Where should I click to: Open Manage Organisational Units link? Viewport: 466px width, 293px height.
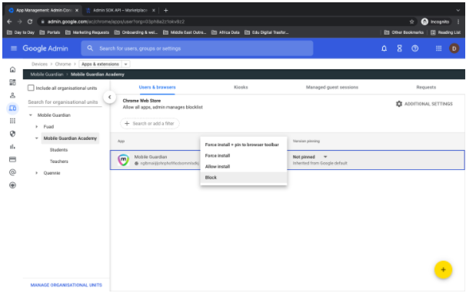(x=66, y=285)
